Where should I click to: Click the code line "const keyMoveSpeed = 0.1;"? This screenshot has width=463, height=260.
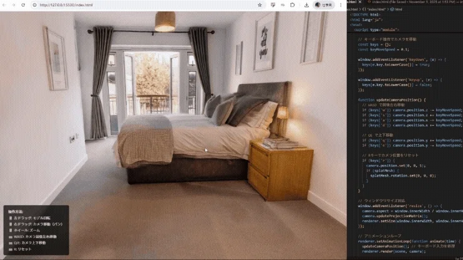(383, 50)
